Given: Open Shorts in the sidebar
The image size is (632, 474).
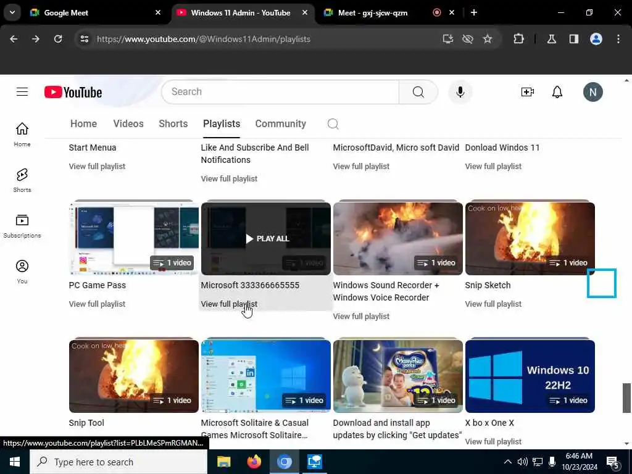Looking at the screenshot, I should 22,180.
